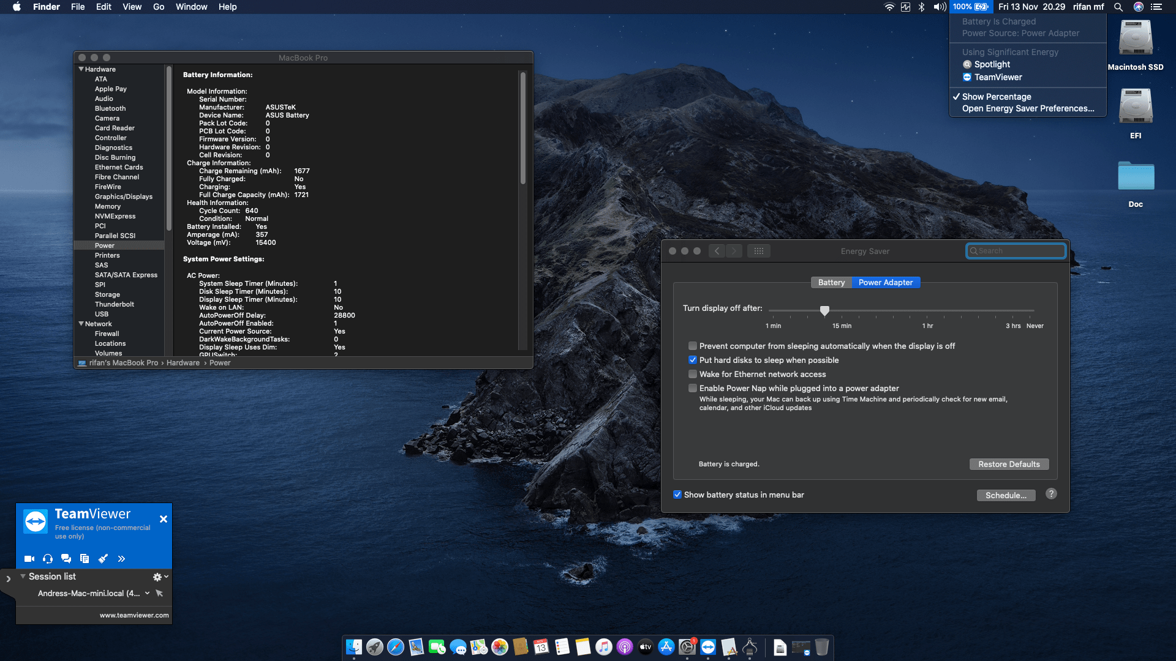Collapse the Session list section
Viewport: 1176px width, 661px height.
pos(23,576)
